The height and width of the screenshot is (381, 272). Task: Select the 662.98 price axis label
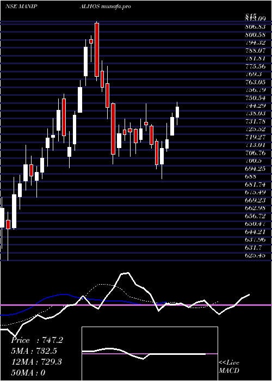click(255, 208)
